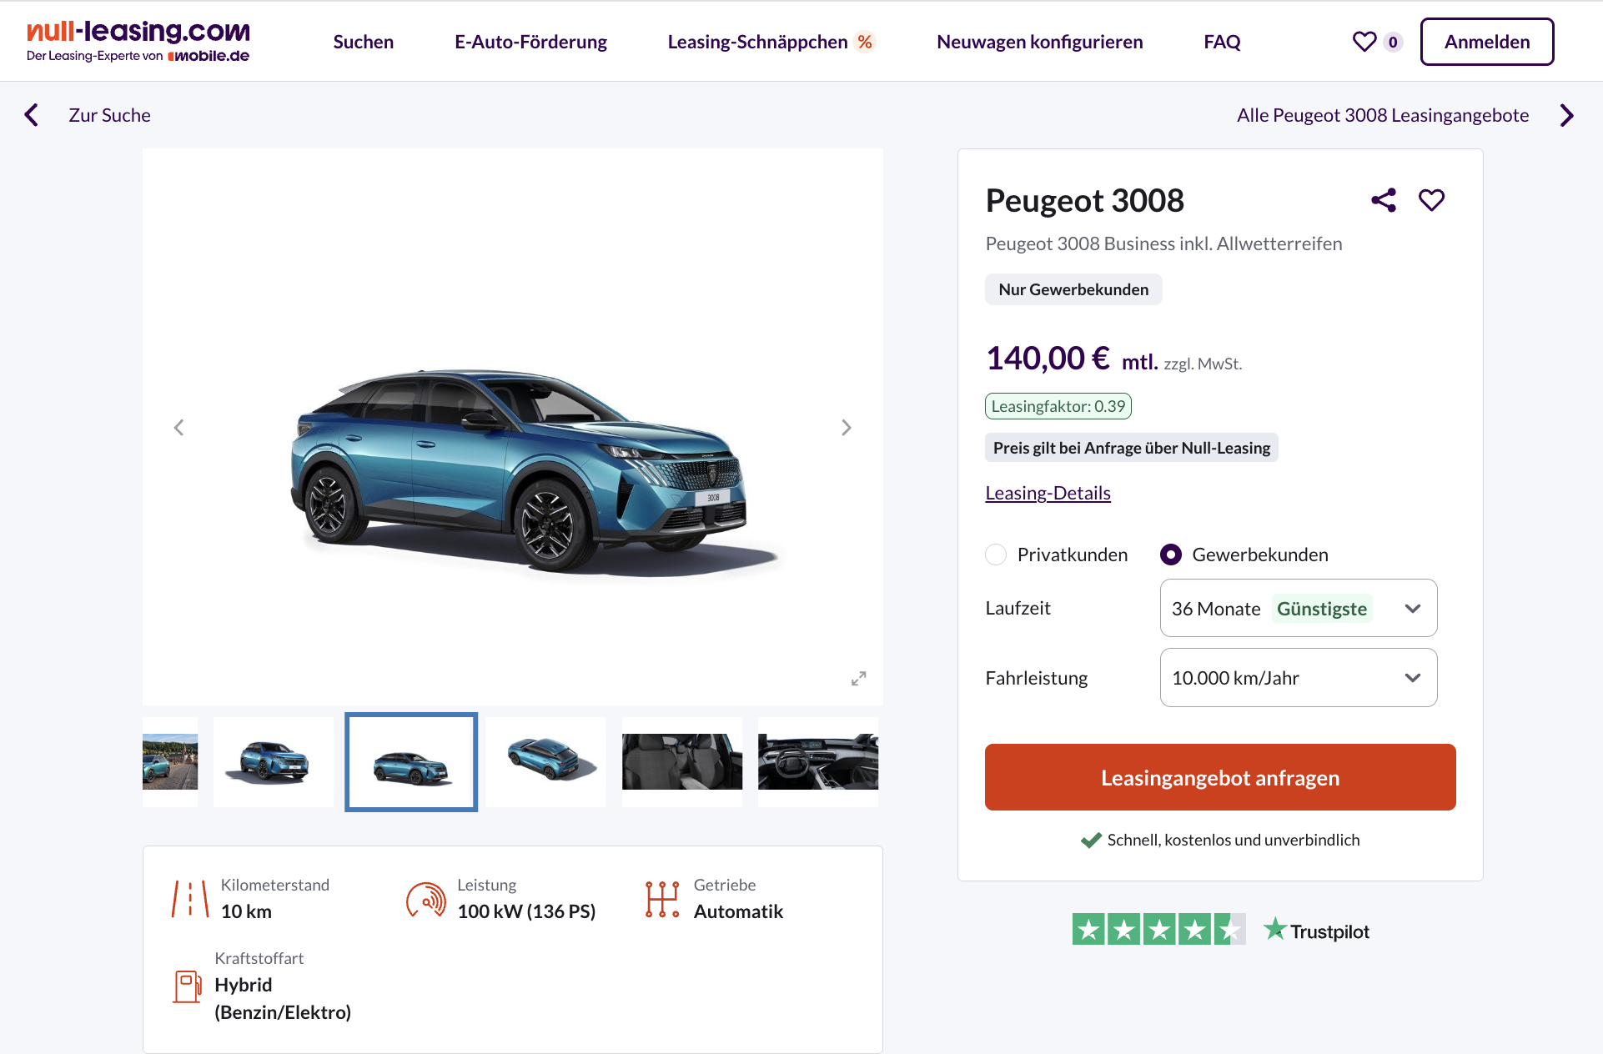Click the null-leasing.com logo
The height and width of the screenshot is (1054, 1603).
pyautogui.click(x=138, y=42)
